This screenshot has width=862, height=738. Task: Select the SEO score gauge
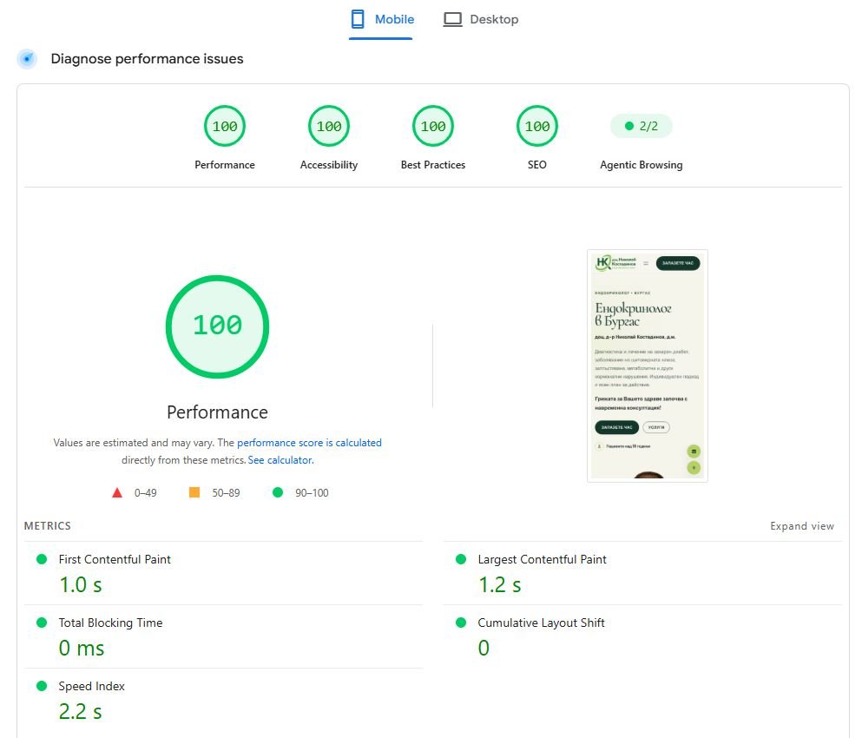click(537, 126)
